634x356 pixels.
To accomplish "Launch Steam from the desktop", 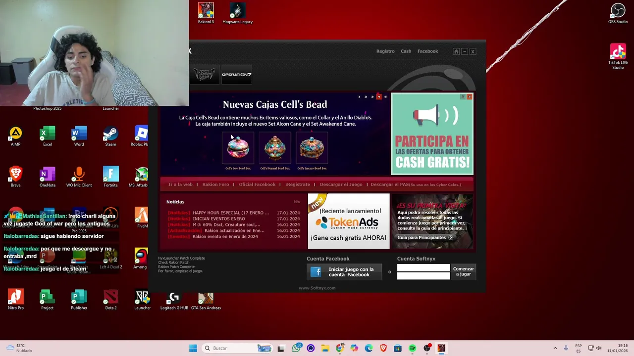I will pyautogui.click(x=110, y=136).
